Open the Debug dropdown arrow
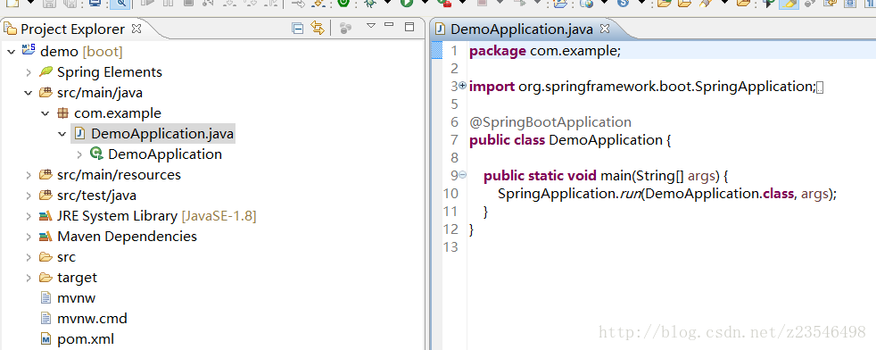 coord(387,3)
